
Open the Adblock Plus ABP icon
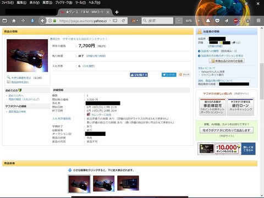point(236,21)
